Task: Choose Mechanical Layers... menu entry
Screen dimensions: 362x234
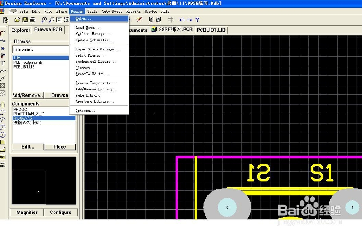Action: coord(99,62)
